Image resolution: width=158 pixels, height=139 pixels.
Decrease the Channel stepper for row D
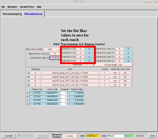click(68, 105)
